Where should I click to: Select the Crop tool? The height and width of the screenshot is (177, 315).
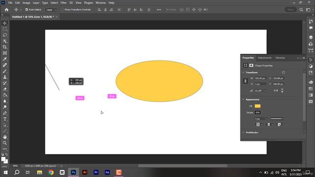pos(4,47)
